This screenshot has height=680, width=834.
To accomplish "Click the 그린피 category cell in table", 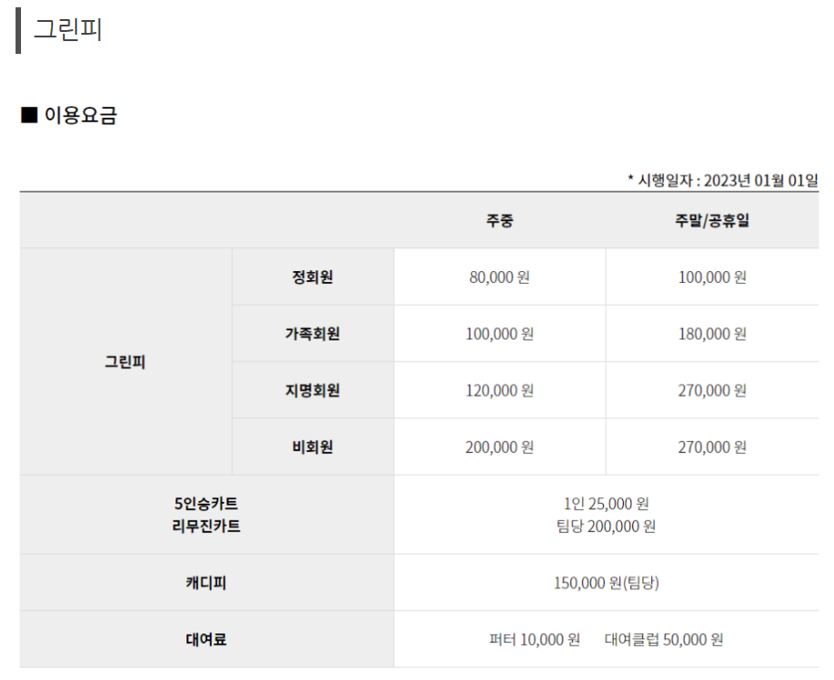I will point(125,362).
